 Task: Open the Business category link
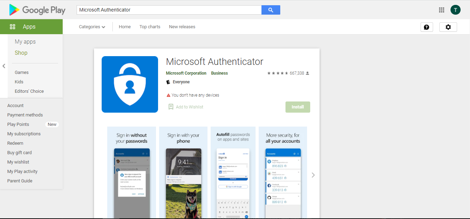[x=219, y=73]
